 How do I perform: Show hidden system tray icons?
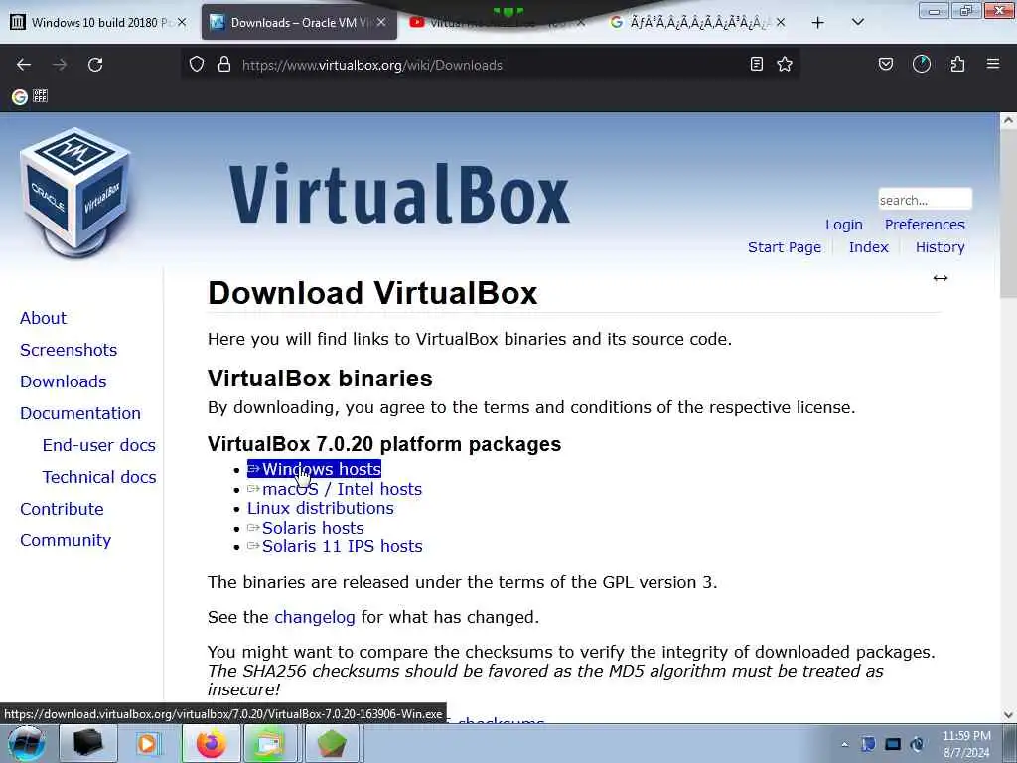[x=844, y=744]
